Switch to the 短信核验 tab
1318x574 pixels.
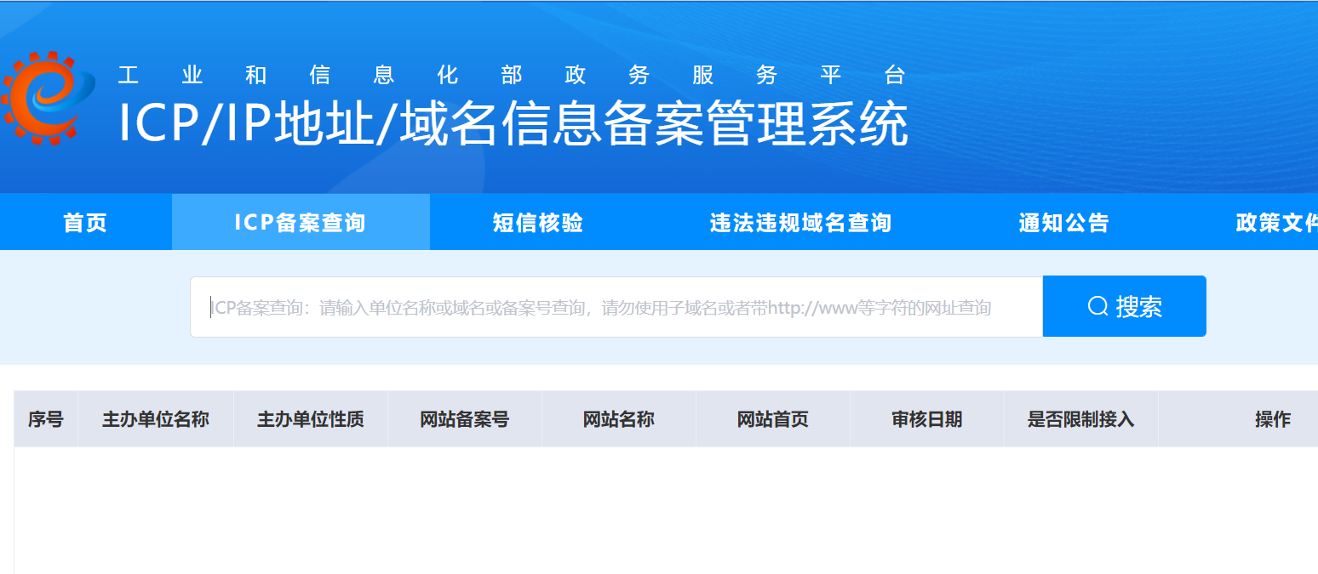[537, 223]
